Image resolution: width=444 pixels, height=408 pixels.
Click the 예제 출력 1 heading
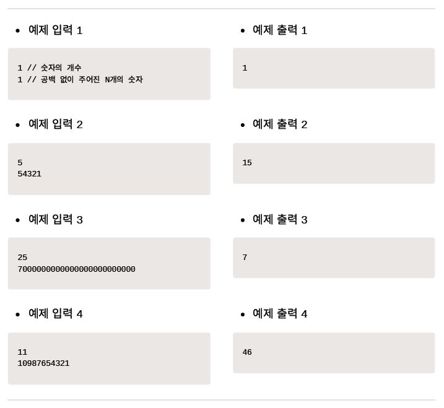point(280,30)
